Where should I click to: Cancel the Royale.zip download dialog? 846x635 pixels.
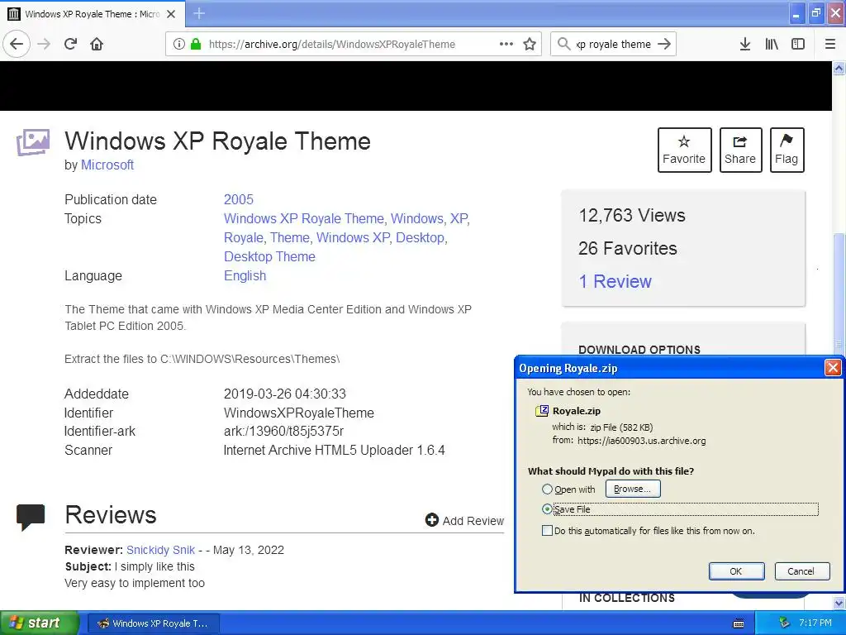point(801,571)
